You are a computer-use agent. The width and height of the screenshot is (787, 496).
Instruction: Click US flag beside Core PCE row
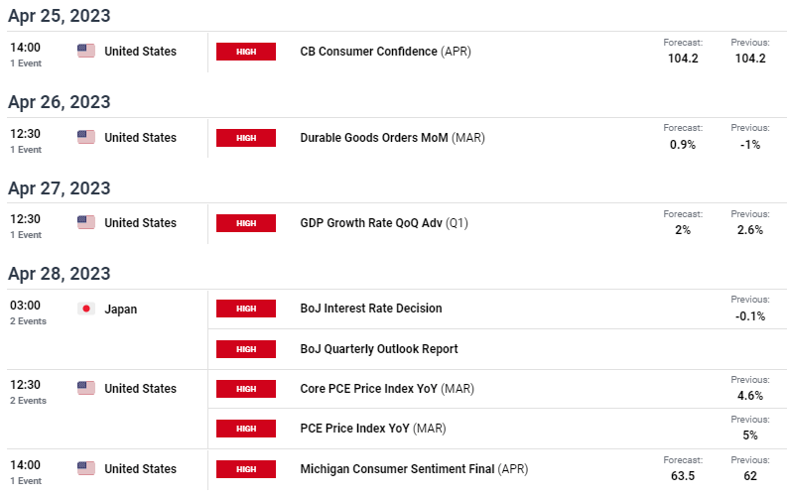(86, 388)
